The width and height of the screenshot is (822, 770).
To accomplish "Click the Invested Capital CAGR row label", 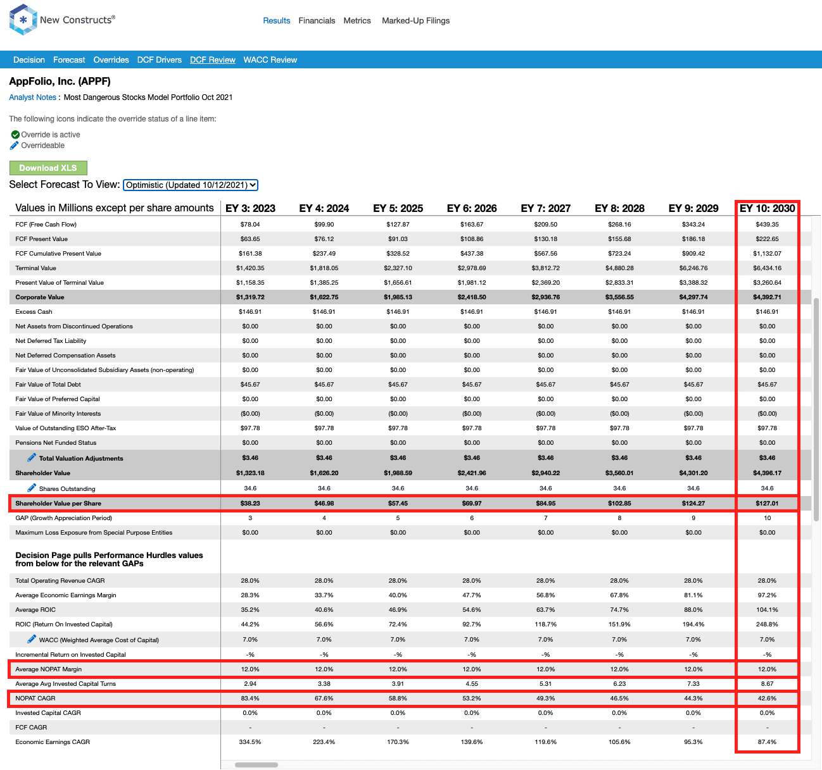I will [48, 713].
